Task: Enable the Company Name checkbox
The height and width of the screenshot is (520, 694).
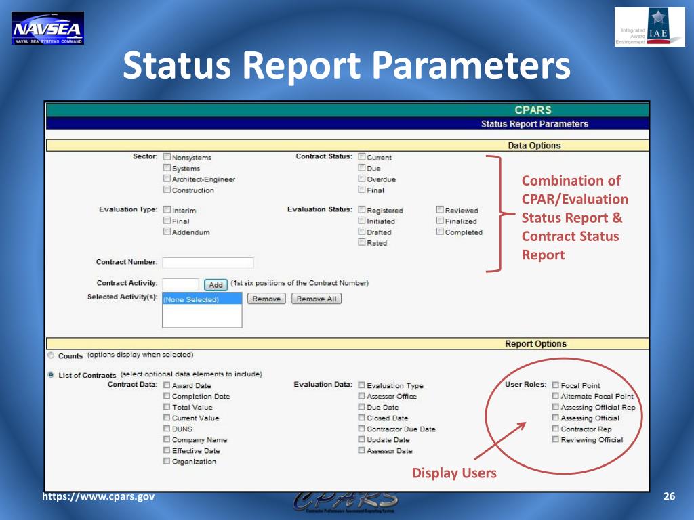Action: (167, 439)
